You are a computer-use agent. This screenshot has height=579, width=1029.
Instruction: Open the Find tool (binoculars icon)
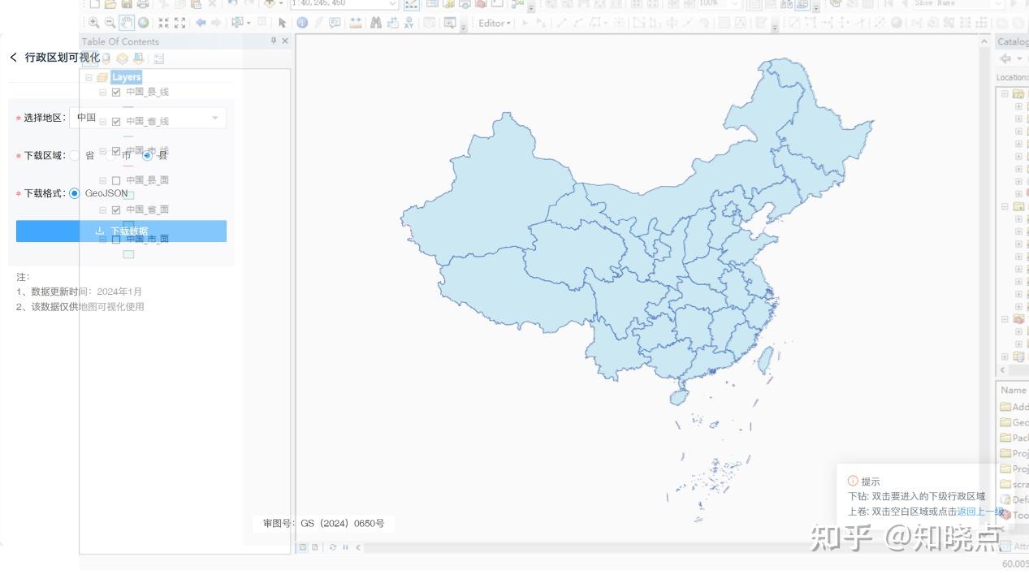(x=374, y=22)
